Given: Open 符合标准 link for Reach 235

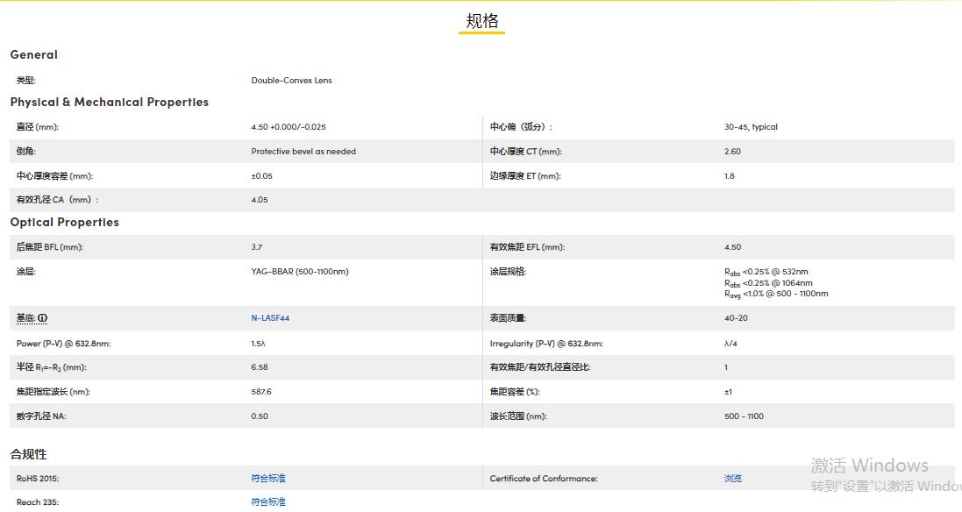Looking at the screenshot, I should coord(267,501).
